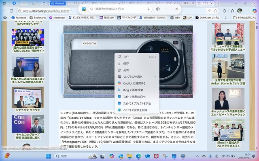Open the more options ellipsis in visual search bar
Screen dimensions: 259x161
tap(166, 9)
